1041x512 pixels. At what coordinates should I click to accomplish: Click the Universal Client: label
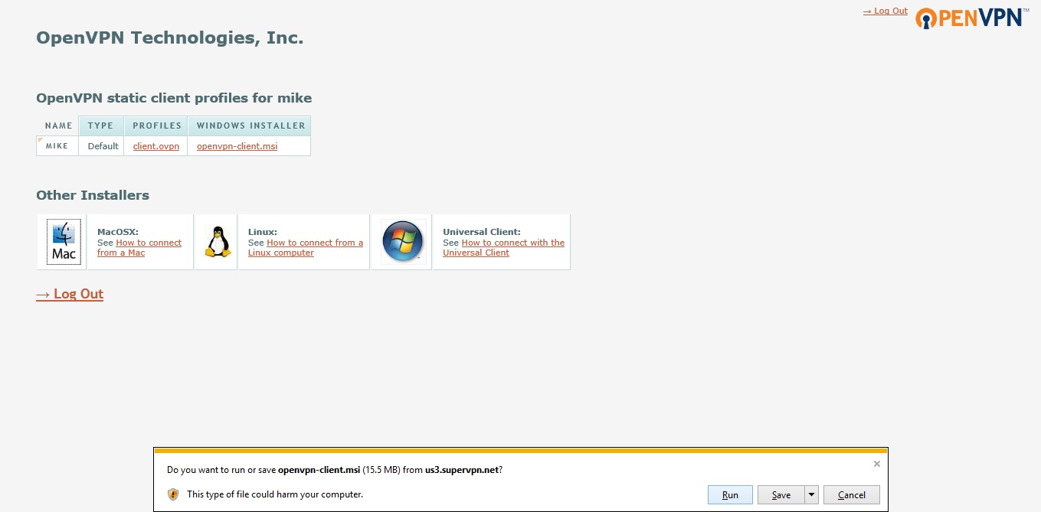coord(482,232)
